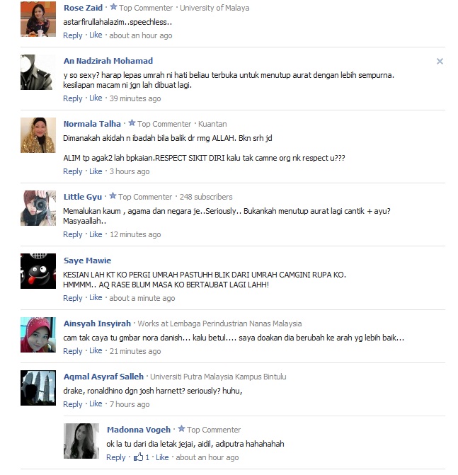458x475 pixels.
Task: Reply to Normala Talha's comment
Action: click(73, 171)
